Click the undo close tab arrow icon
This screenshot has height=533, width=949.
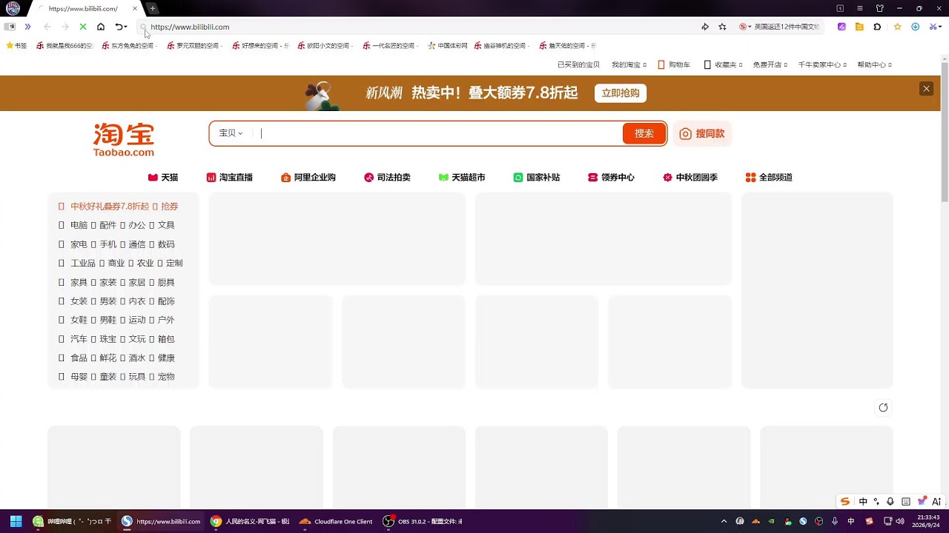(119, 27)
